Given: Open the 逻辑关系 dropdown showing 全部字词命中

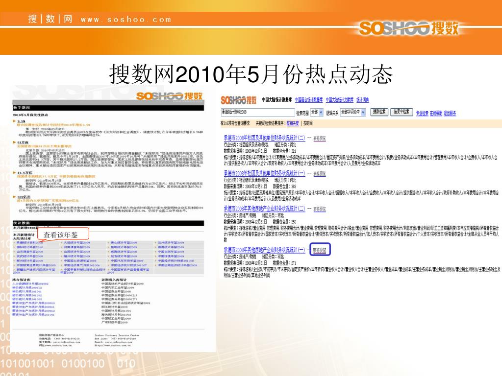Looking at the screenshot, I should pos(353,112).
